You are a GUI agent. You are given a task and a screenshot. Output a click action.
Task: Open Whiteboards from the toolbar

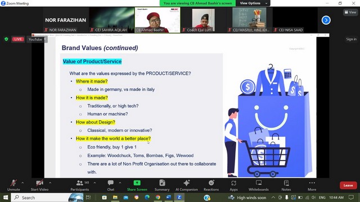coord(259,185)
